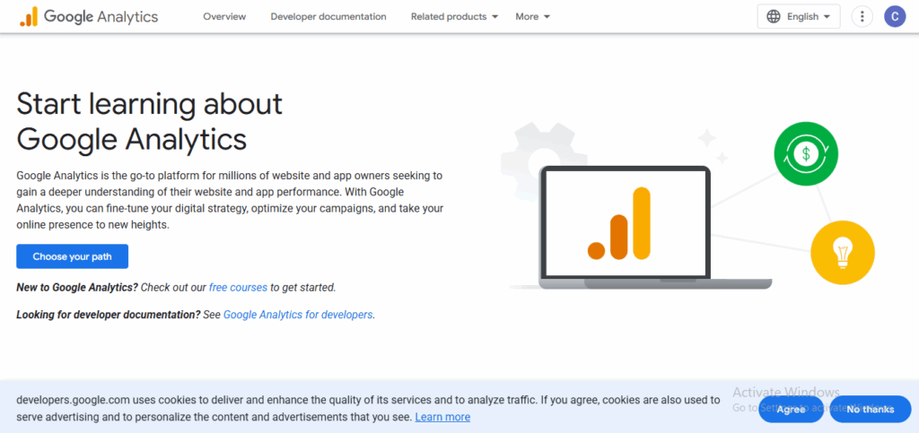Image resolution: width=919 pixels, height=433 pixels.
Task: Expand the More menu
Action: coord(533,16)
